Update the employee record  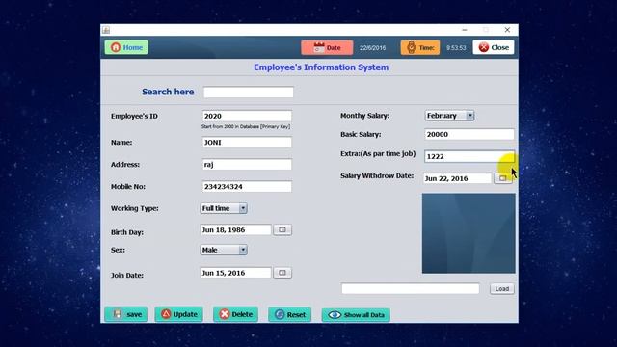tap(178, 314)
